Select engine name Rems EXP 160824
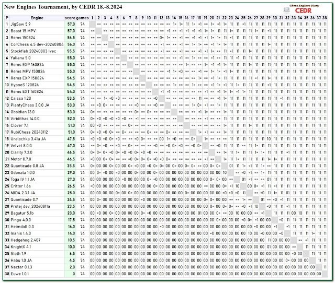 coord(27,65)
